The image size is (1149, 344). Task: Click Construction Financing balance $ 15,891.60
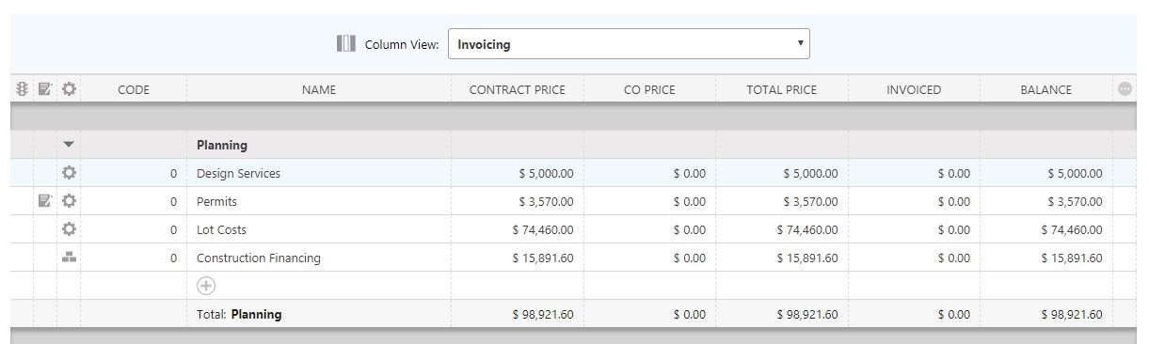coord(1072,258)
